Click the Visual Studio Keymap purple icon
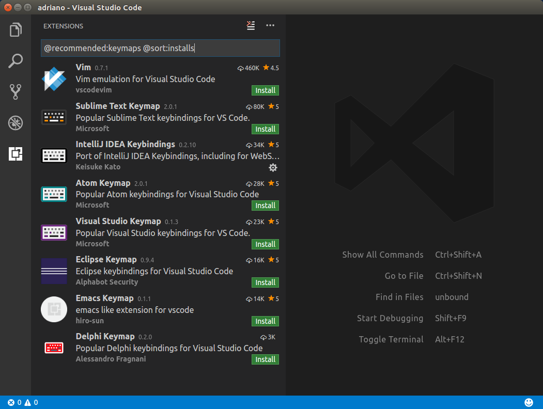The width and height of the screenshot is (543, 409). coord(54,232)
